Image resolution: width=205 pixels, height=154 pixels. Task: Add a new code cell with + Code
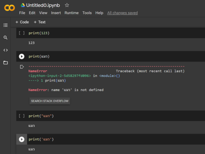tap(22, 22)
